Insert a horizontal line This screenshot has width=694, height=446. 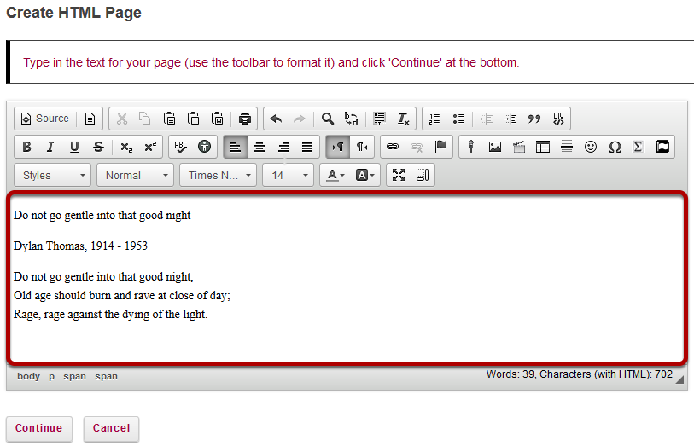point(567,147)
